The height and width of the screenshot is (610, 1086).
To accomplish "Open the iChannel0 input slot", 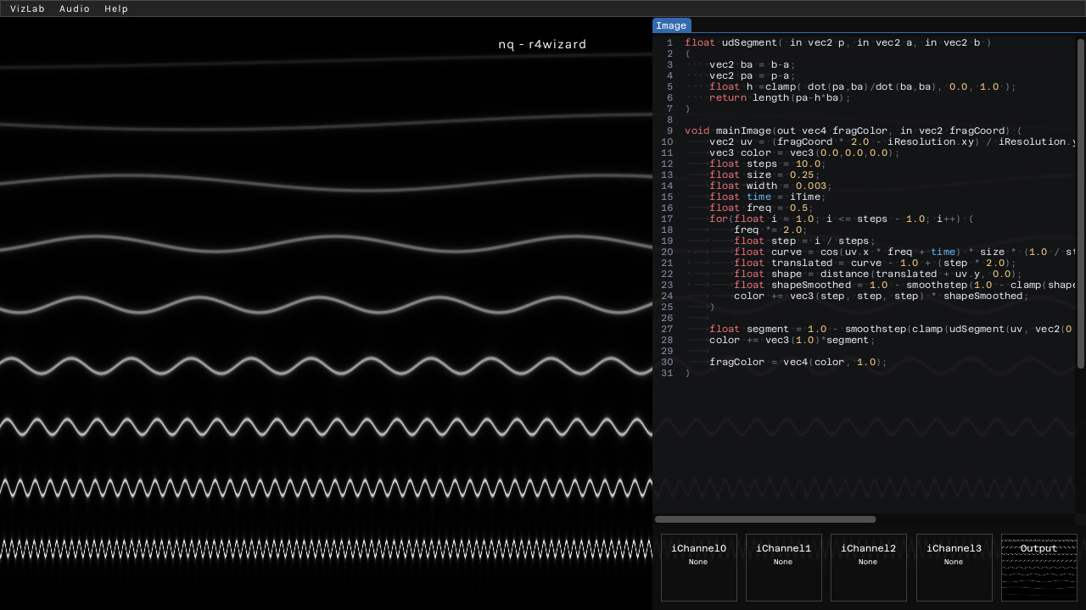I will pos(698,567).
